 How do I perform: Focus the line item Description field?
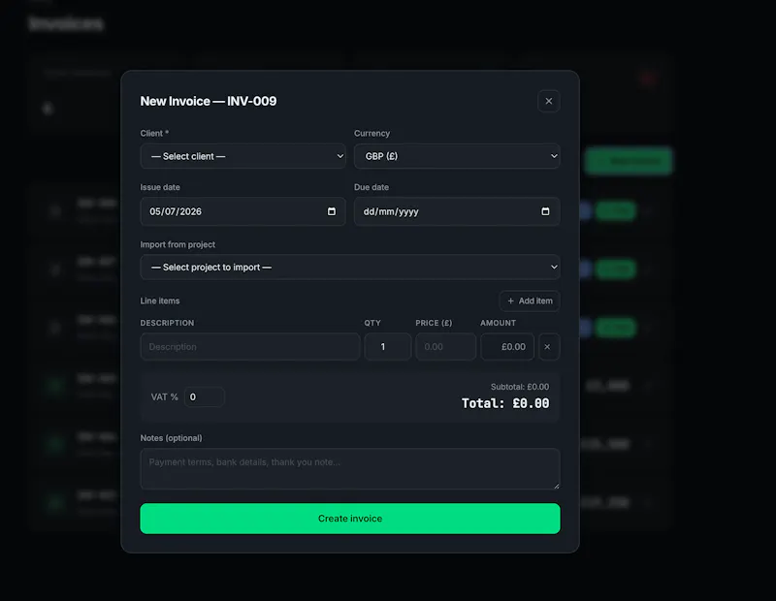point(250,347)
